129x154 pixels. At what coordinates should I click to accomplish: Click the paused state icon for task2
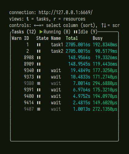pos(39,51)
